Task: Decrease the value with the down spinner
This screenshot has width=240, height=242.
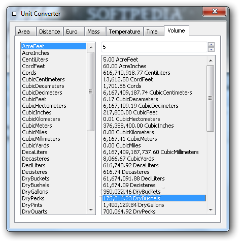Action: (212, 49)
